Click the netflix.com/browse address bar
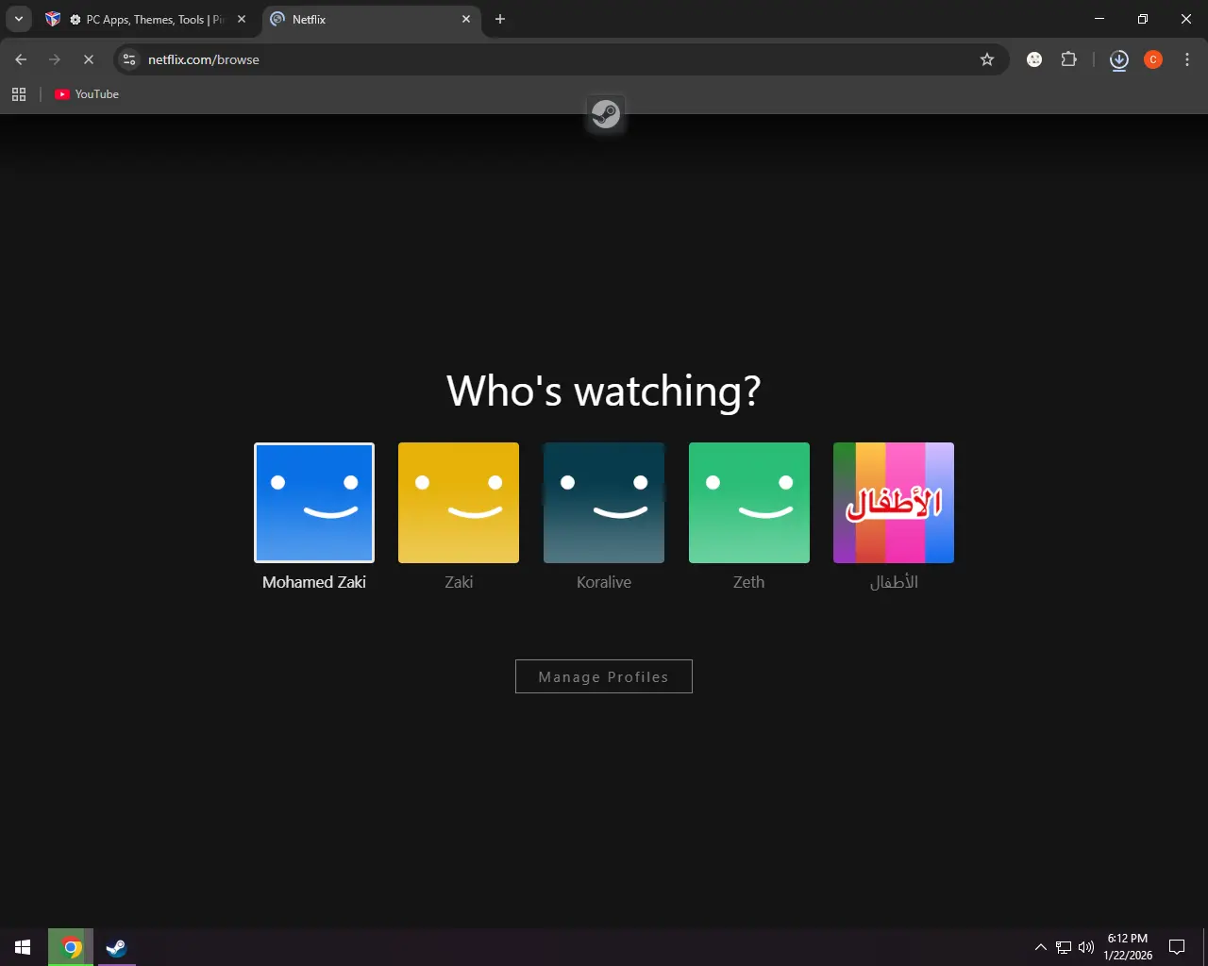This screenshot has width=1208, height=966. (562, 59)
